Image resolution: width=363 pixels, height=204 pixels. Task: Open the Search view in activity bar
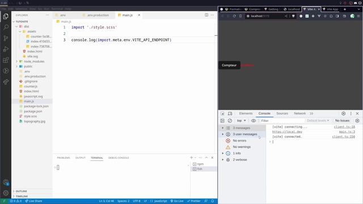click(x=6, y=27)
